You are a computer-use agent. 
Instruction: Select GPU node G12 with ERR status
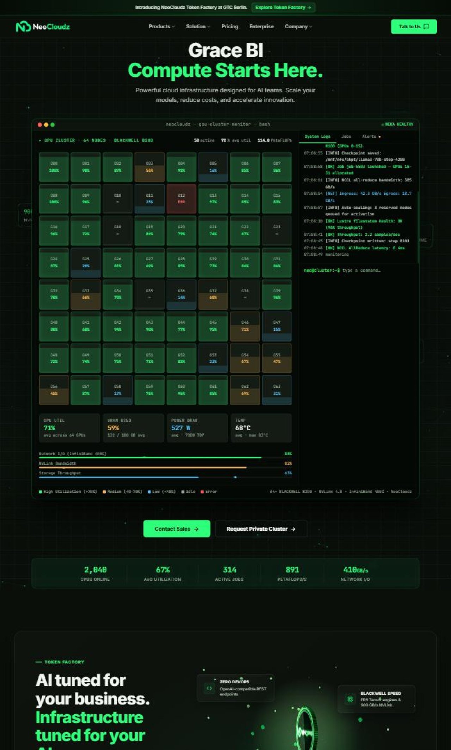(181, 199)
